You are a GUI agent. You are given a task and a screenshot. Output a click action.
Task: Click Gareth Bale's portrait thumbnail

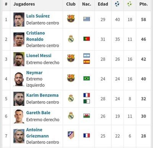coord(19,116)
